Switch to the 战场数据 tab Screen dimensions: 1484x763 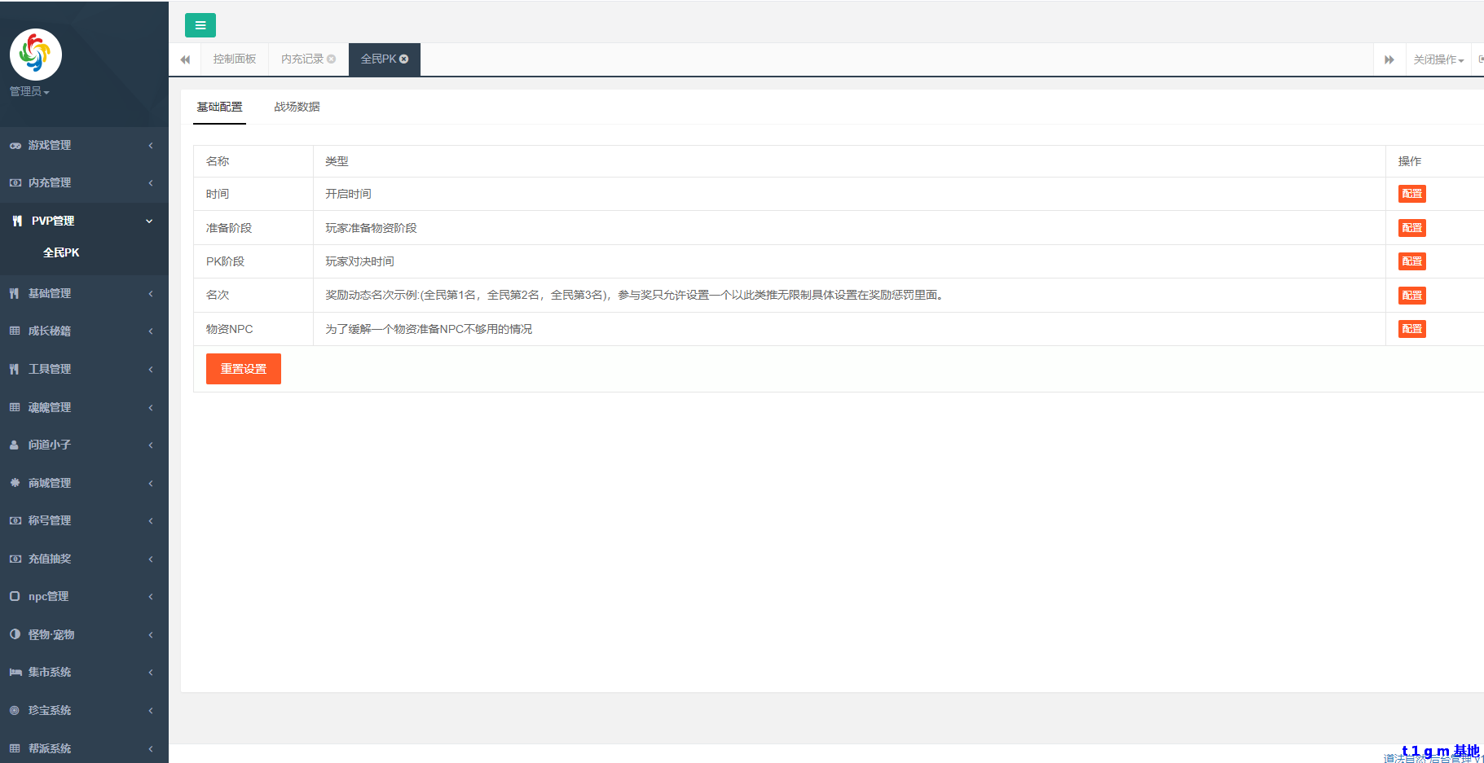(297, 107)
